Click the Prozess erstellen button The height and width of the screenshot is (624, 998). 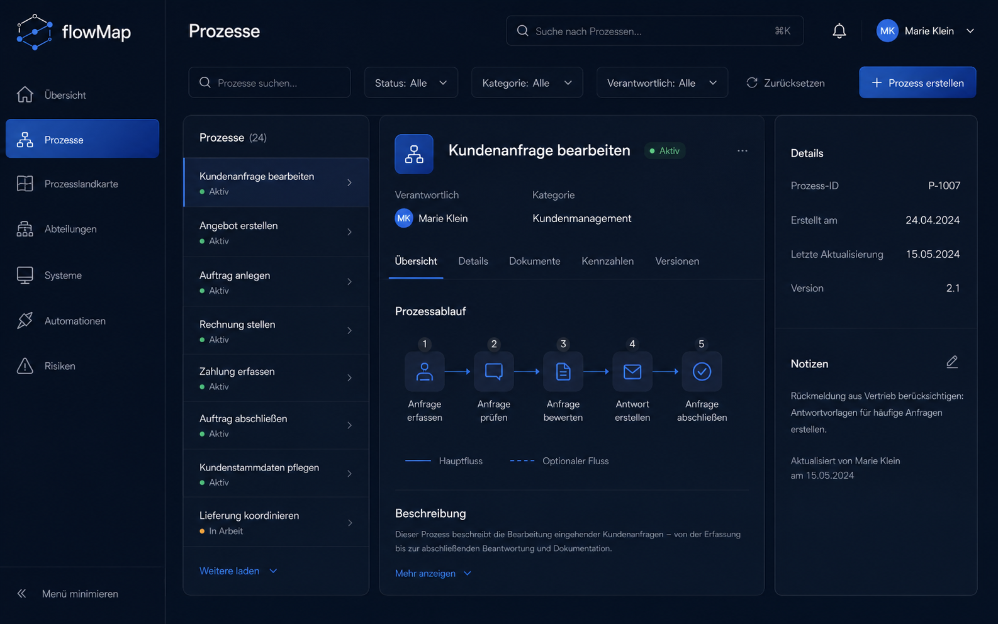(x=917, y=82)
